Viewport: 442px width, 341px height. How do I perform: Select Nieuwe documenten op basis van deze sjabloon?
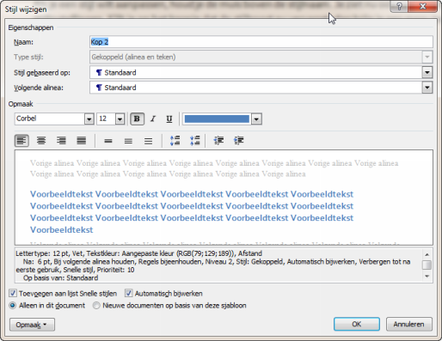tap(96, 306)
